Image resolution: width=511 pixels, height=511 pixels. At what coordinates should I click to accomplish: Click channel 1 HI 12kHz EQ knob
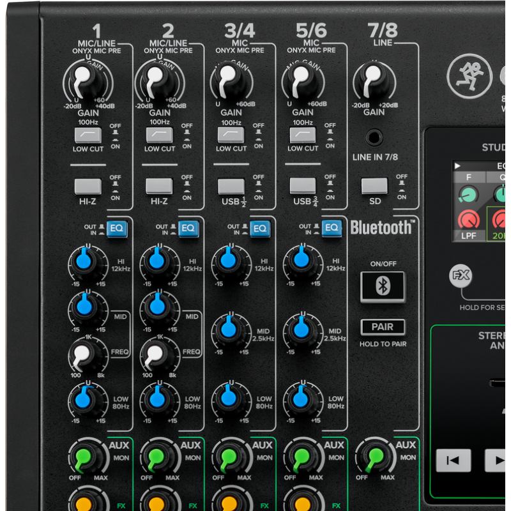click(84, 261)
